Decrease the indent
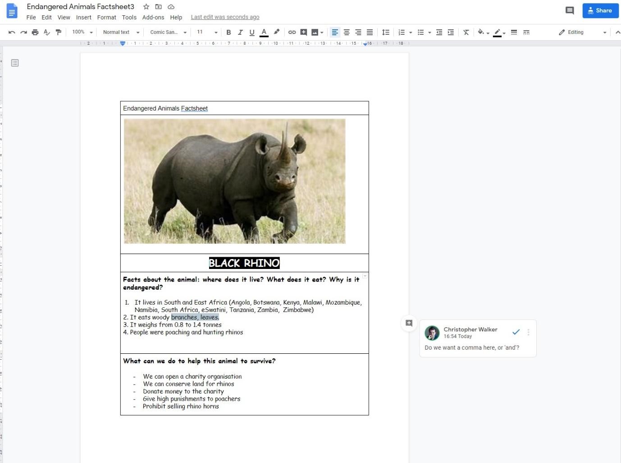This screenshot has height=463, width=621. [439, 32]
